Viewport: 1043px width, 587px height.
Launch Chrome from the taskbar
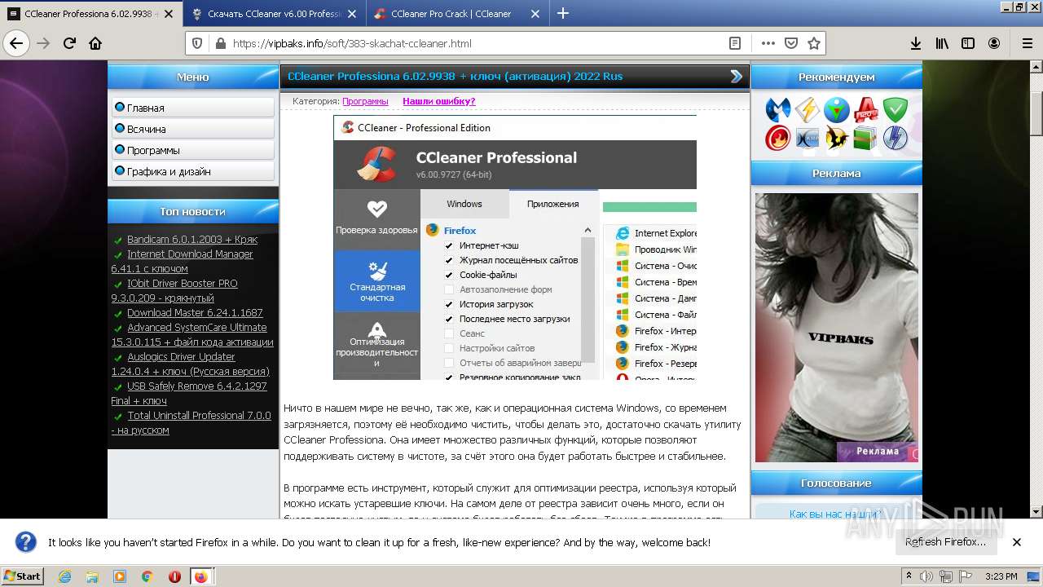[x=147, y=576]
